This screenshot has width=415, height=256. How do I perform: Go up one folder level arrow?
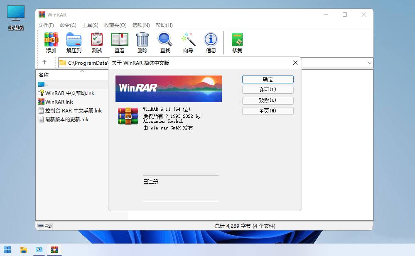click(44, 63)
